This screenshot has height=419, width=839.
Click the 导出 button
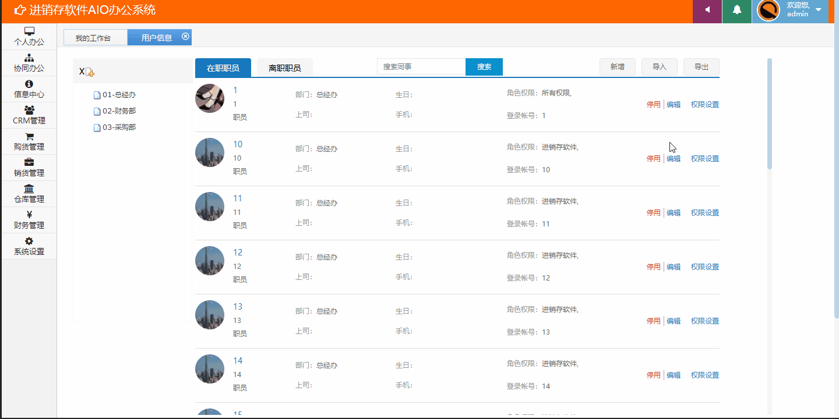click(701, 67)
